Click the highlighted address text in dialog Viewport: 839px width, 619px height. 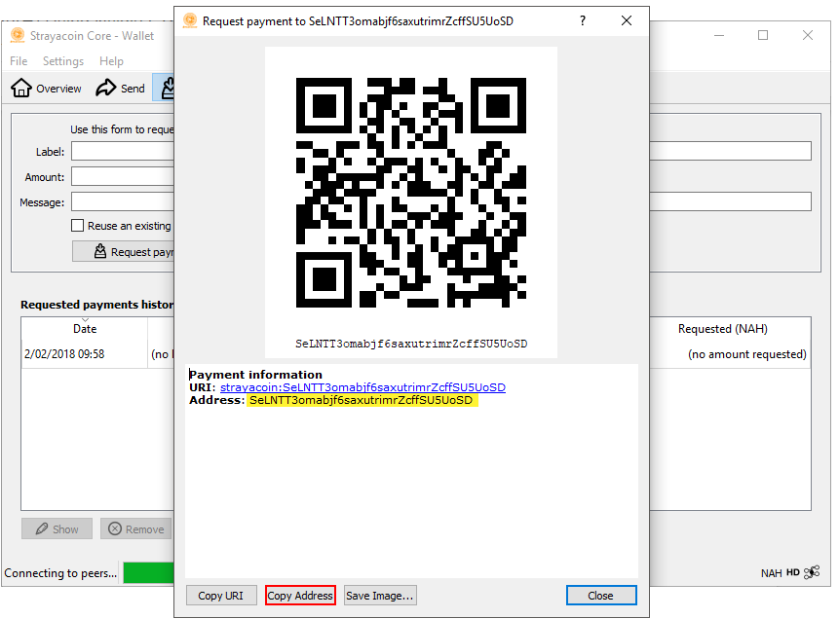coord(362,400)
